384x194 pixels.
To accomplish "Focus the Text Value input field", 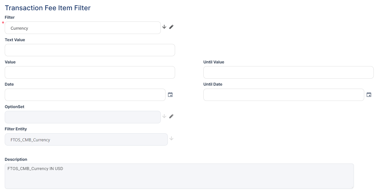I will tap(90, 50).
